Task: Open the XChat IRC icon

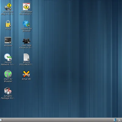Action: point(26,74)
